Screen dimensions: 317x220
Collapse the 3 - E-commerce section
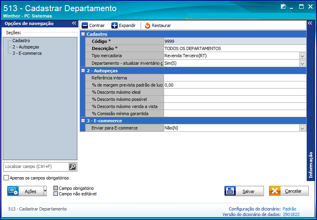[x=83, y=121]
